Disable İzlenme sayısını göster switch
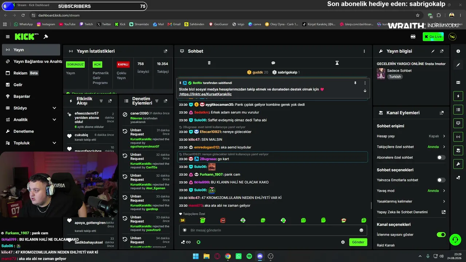Viewport: 466px width, 262px height. (441, 235)
